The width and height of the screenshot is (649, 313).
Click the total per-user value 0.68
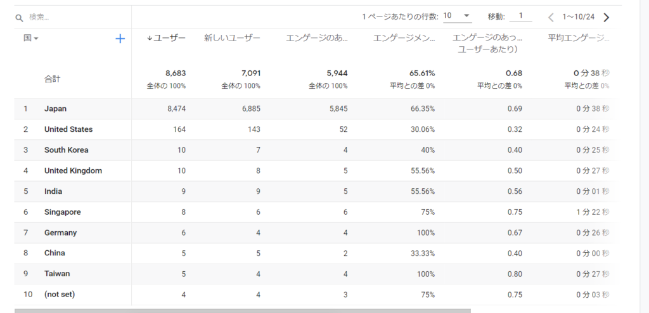pos(515,73)
